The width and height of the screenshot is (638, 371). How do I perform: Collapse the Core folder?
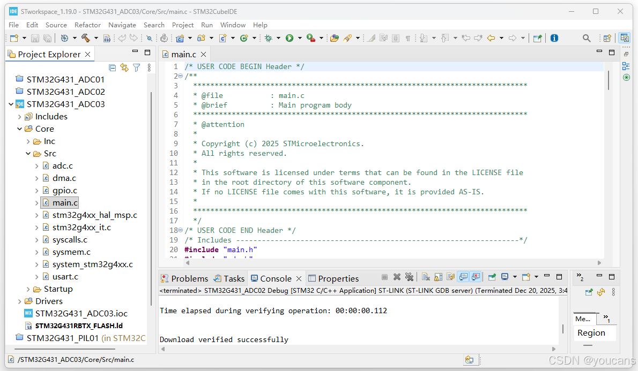(x=19, y=129)
